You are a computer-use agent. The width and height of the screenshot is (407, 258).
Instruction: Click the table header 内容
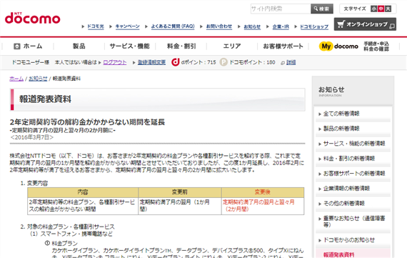[83, 192]
